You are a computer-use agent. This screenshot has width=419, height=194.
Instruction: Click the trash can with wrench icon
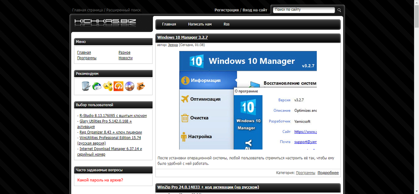click(86, 86)
